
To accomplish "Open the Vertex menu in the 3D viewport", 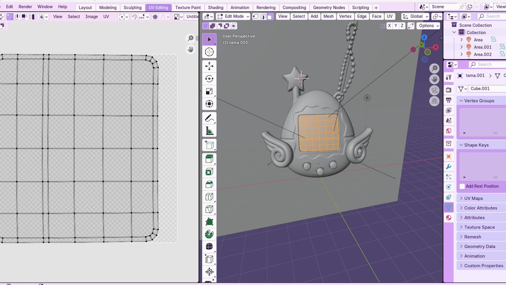I will (345, 16).
